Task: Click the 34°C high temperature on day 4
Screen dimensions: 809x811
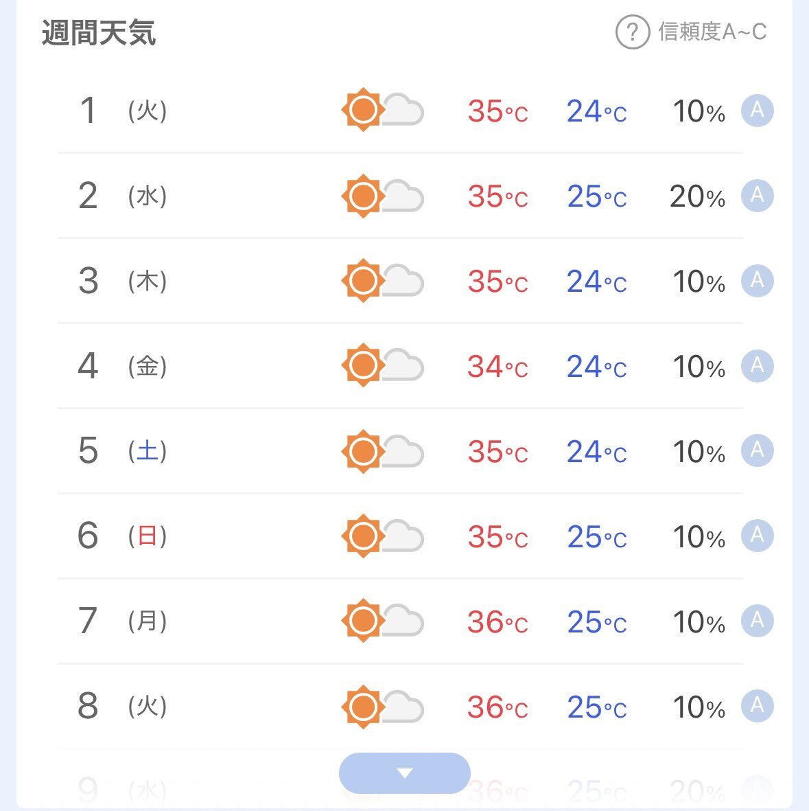Action: [497, 367]
